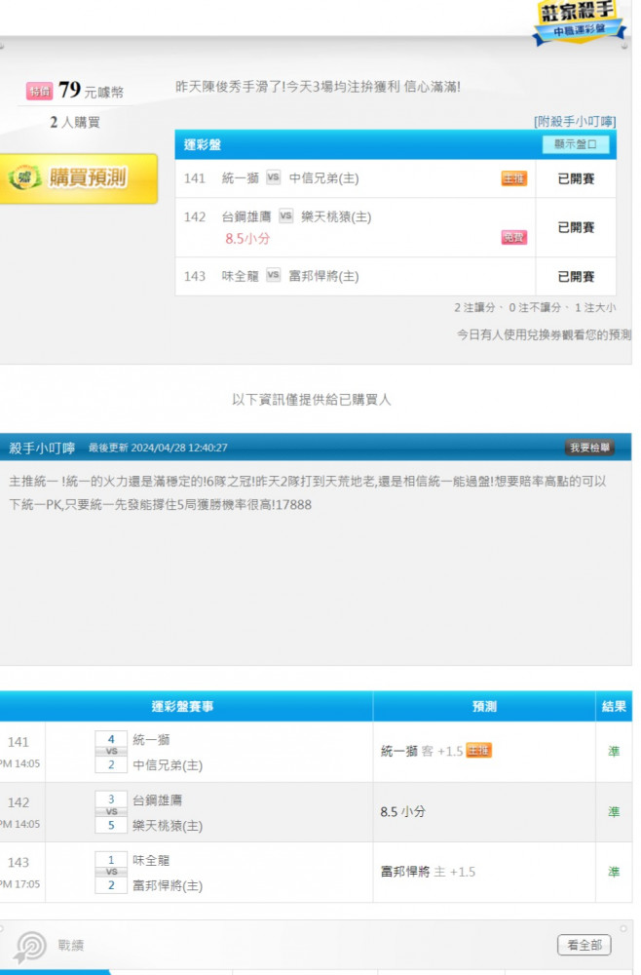Screen dimensions: 641x975
Task: Click the 我要檢舉 report button
Action: 589,448
